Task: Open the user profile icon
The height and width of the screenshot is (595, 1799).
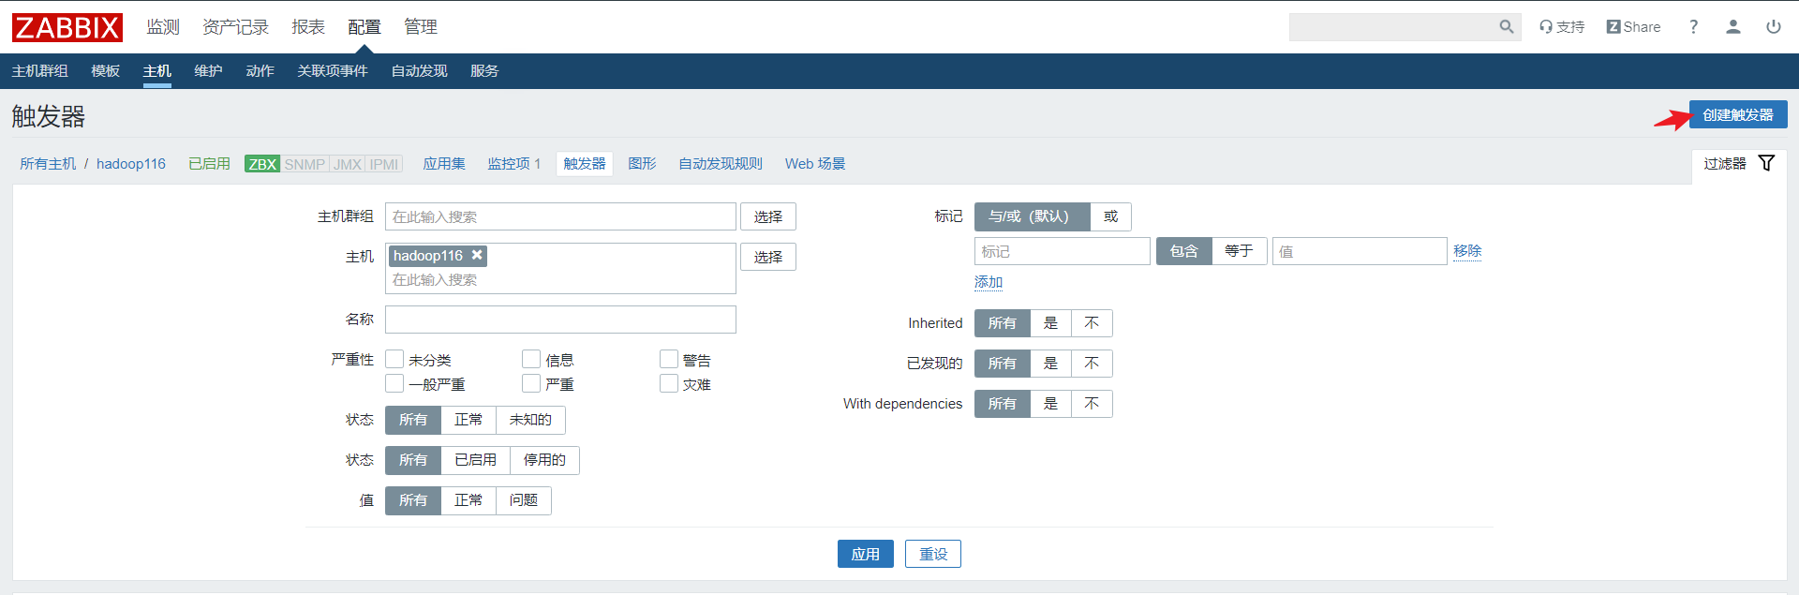Action: [x=1733, y=27]
